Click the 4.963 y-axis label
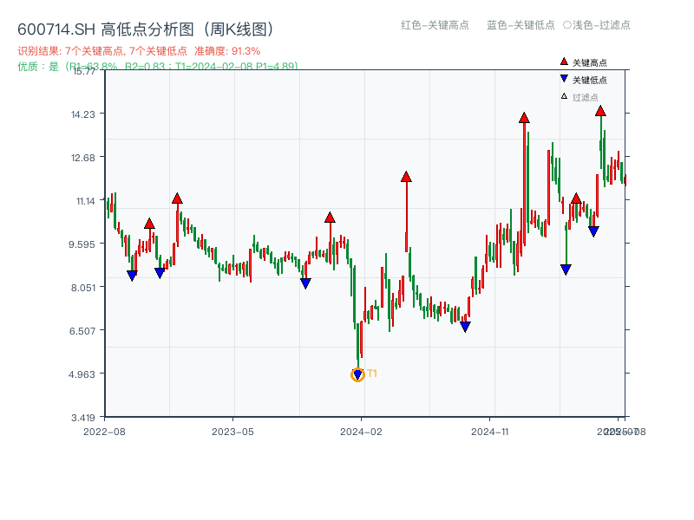The width and height of the screenshot is (694, 520). pos(82,374)
